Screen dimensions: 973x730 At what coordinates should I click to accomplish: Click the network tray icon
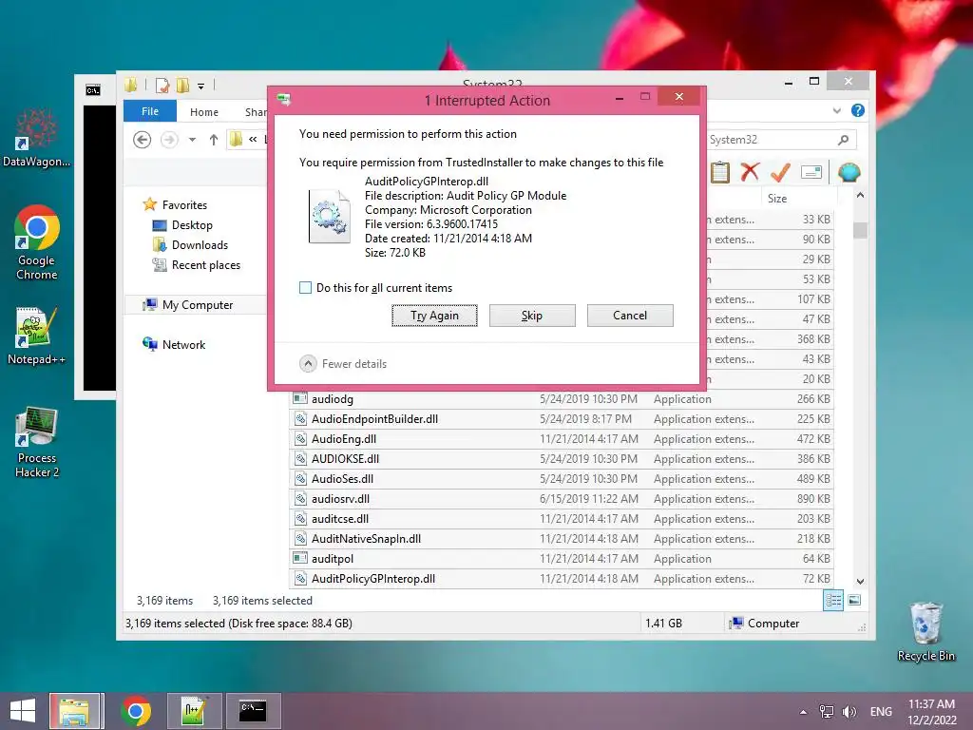tap(826, 712)
